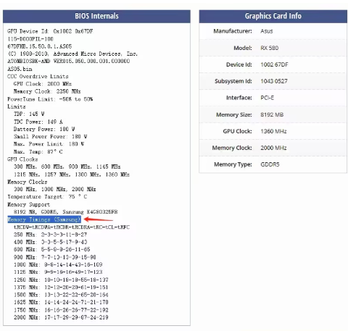The width and height of the screenshot is (348, 331).
Task: Select the GPU Device Id 0x1002 0x67DF line
Action: click(x=50, y=31)
